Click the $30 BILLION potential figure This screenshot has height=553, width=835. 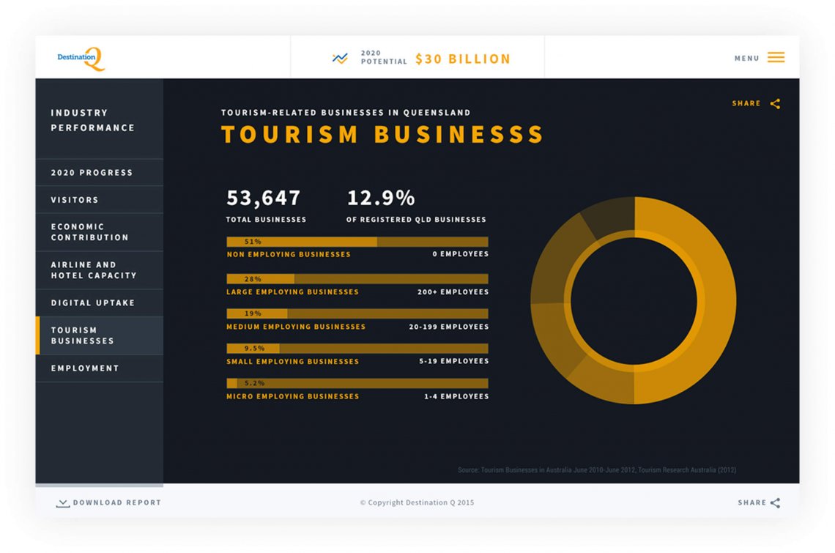463,59
